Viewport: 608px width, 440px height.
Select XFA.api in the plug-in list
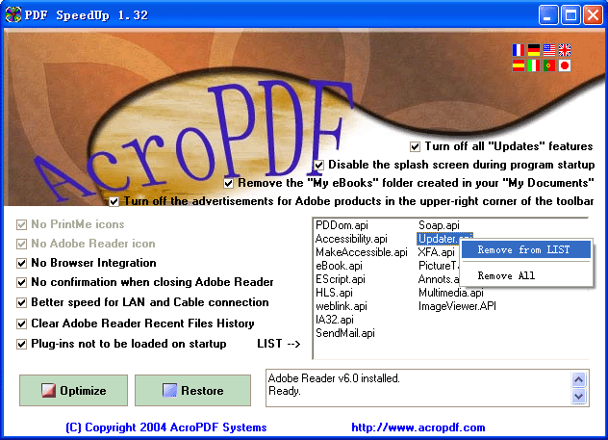pyautogui.click(x=436, y=252)
